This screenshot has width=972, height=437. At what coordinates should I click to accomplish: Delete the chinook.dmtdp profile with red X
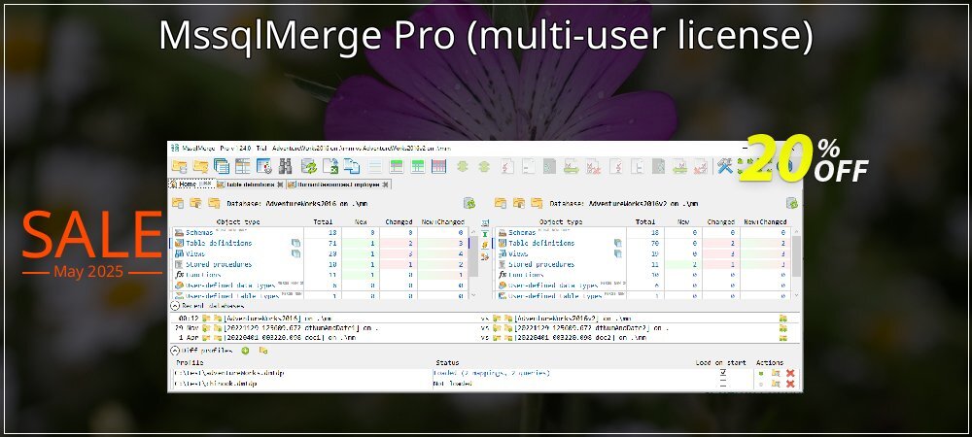[790, 384]
